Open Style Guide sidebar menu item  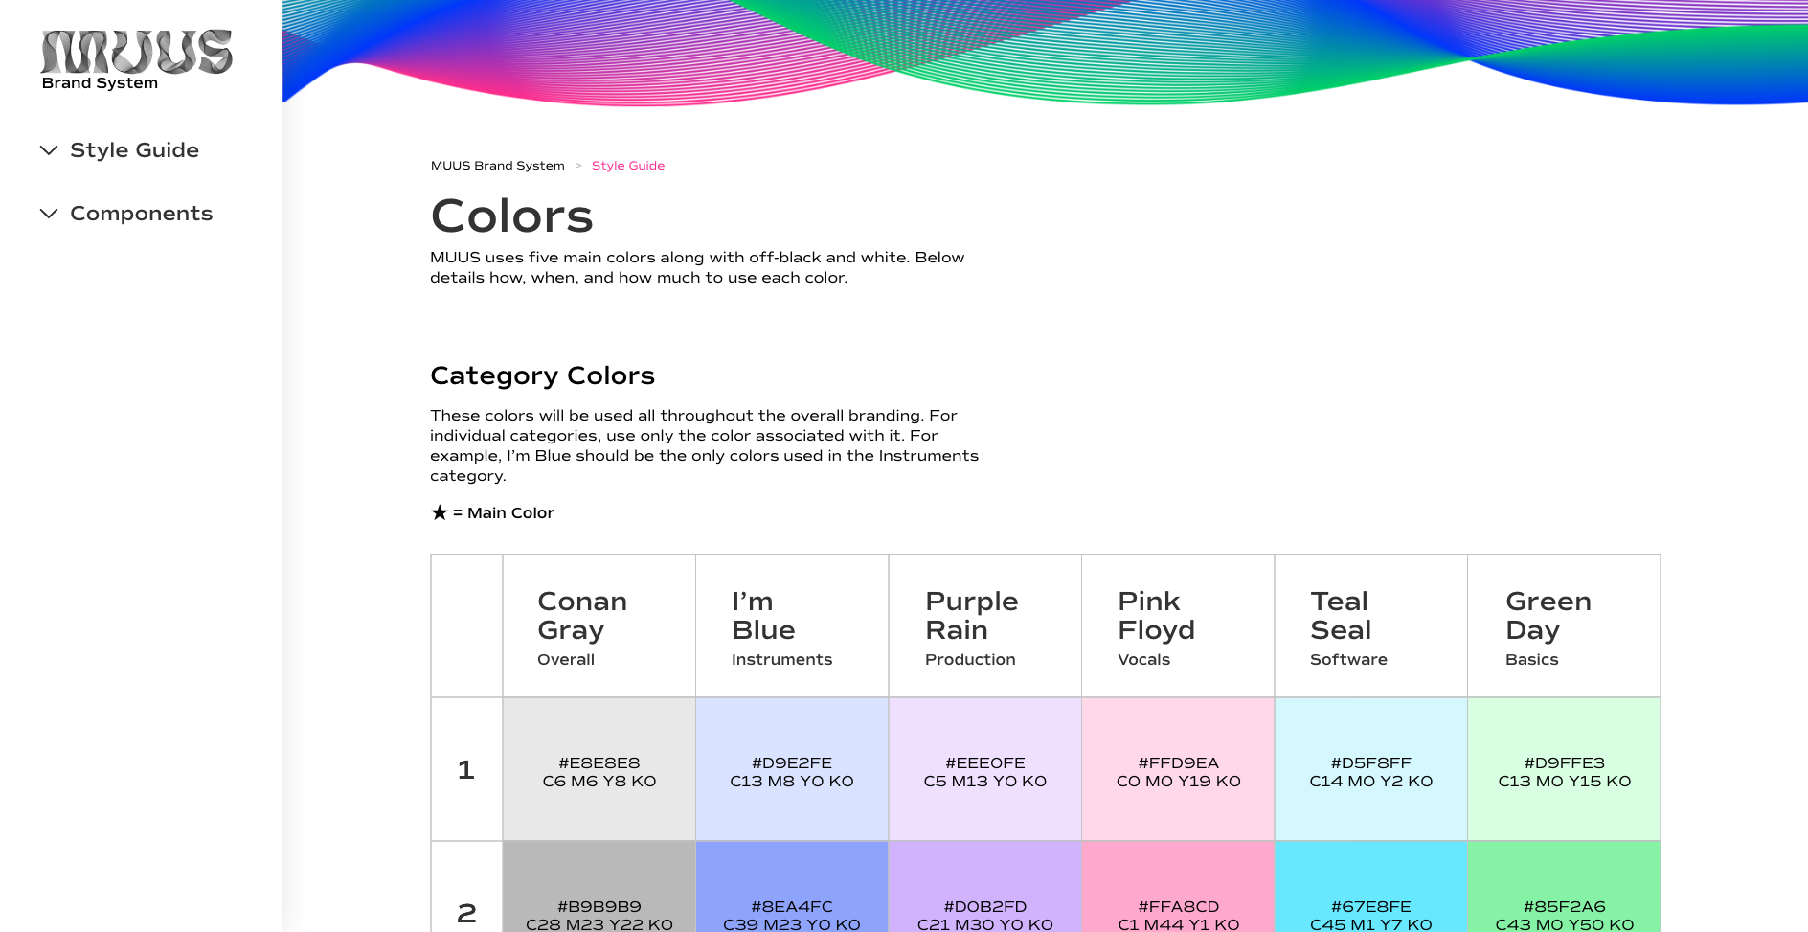pyautogui.click(x=134, y=150)
